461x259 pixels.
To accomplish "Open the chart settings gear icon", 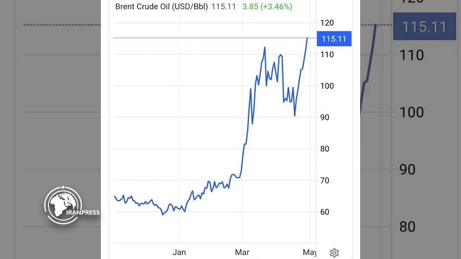I will coord(334,253).
